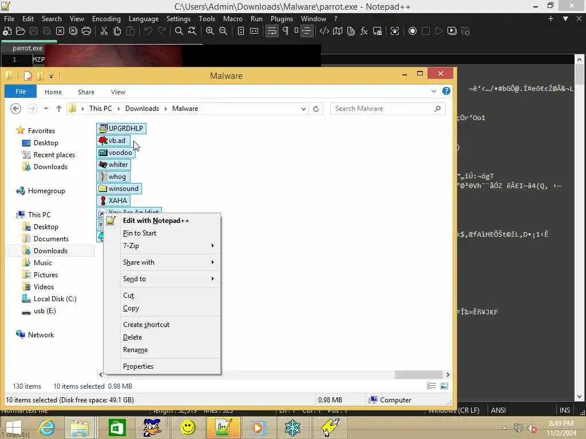
Task: Open recent locations dropdown arrow
Action: click(46, 109)
